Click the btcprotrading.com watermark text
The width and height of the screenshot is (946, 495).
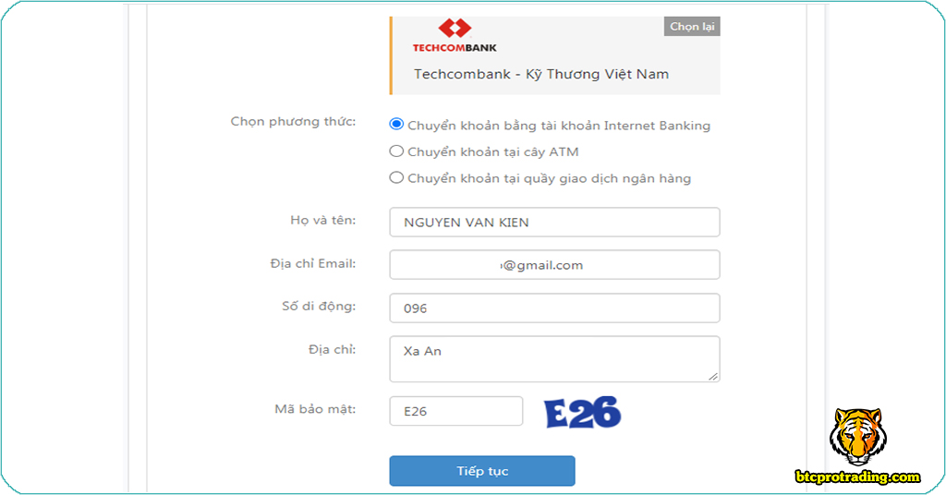[858, 477]
